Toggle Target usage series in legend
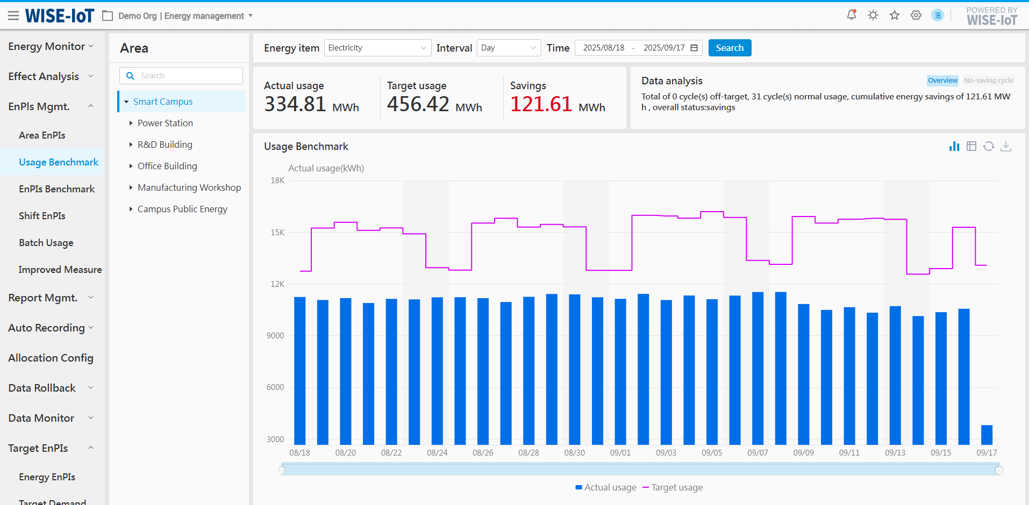The height and width of the screenshot is (505, 1029). 673,487
